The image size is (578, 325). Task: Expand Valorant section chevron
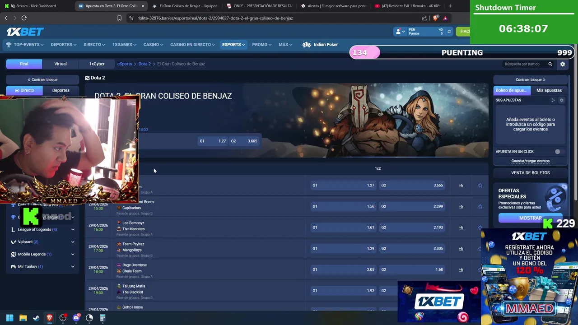[73, 242]
